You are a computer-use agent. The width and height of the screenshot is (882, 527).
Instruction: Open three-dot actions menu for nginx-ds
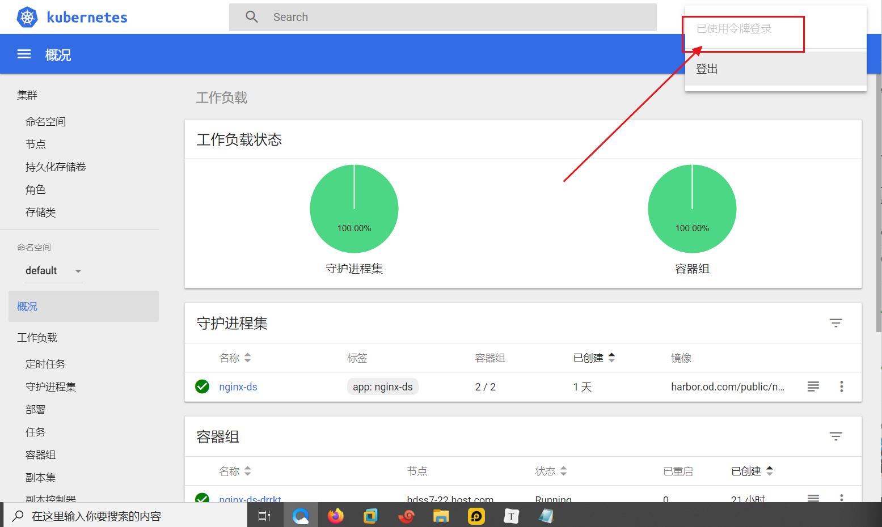point(841,386)
